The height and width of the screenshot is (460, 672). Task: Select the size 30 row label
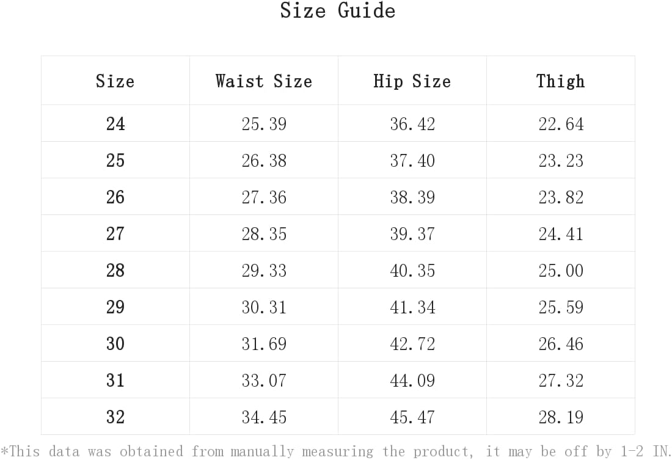(x=115, y=344)
